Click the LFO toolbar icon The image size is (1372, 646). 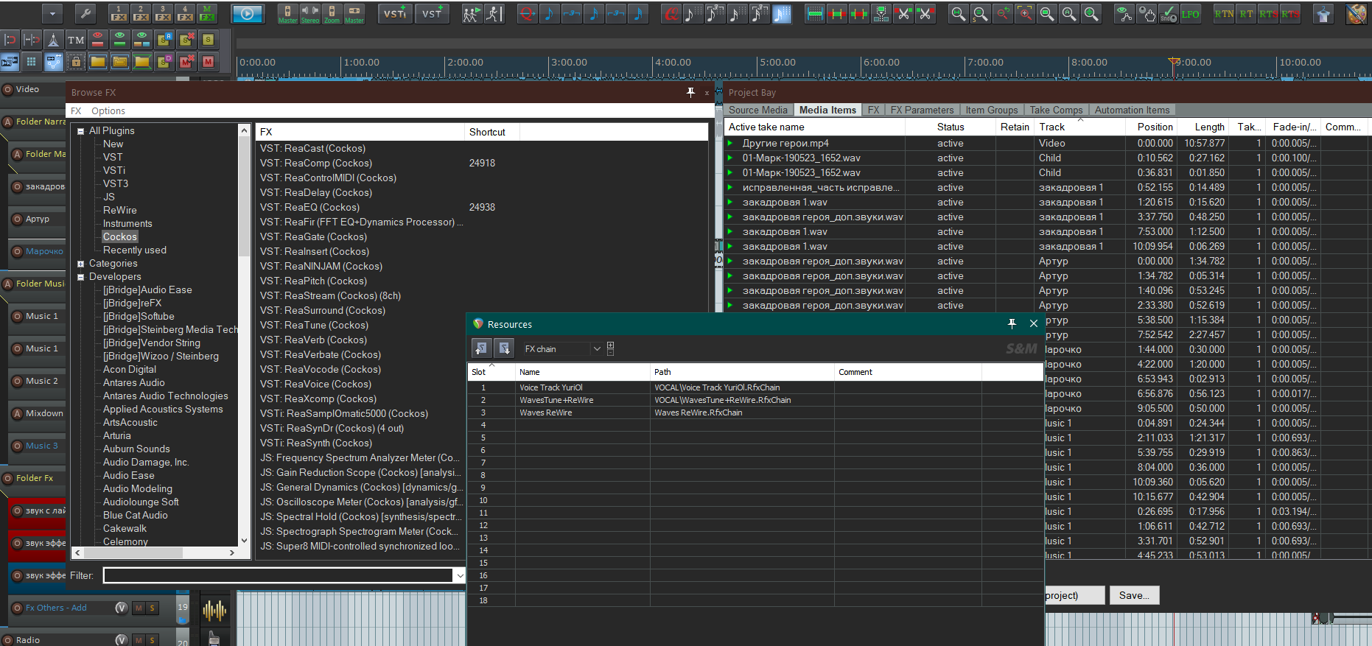point(1190,14)
